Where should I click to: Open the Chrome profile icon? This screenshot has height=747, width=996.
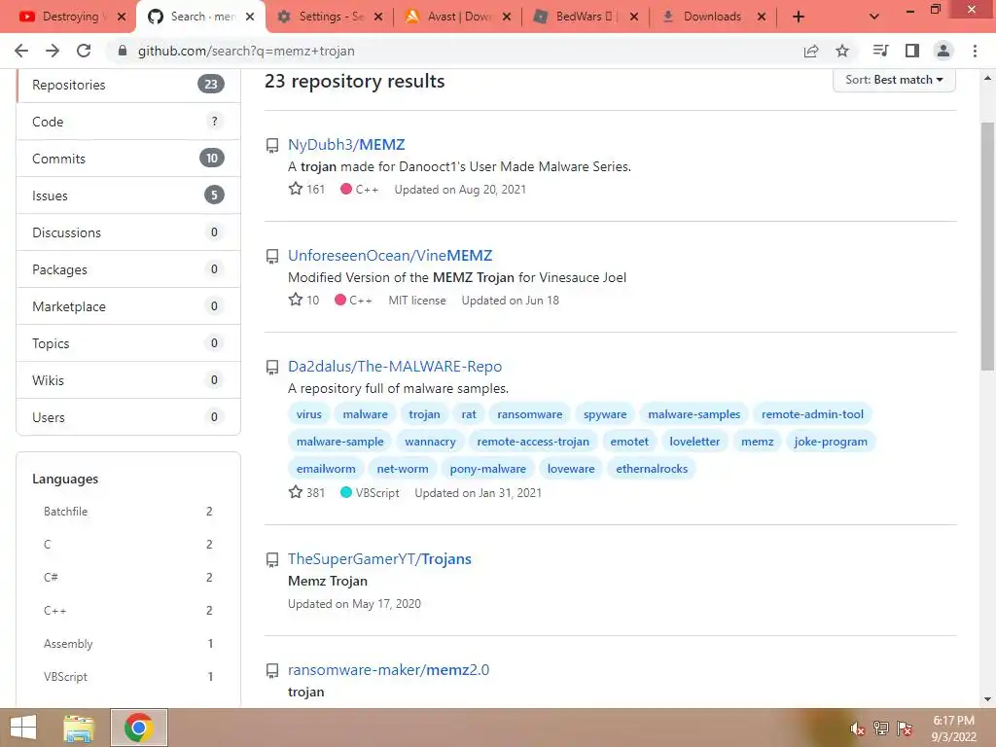[943, 51]
